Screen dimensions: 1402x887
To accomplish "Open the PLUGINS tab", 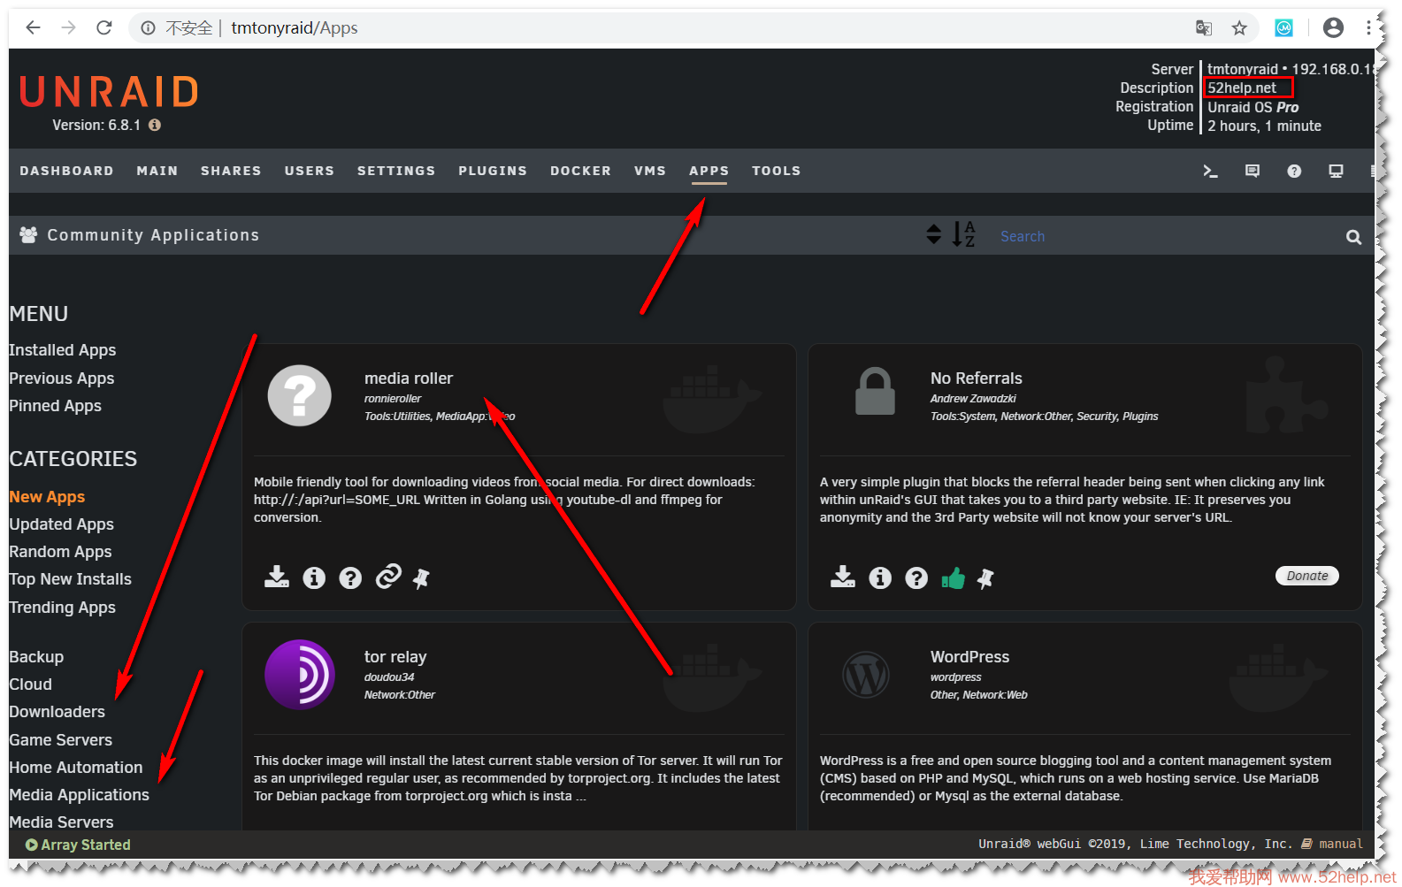I will tap(493, 171).
